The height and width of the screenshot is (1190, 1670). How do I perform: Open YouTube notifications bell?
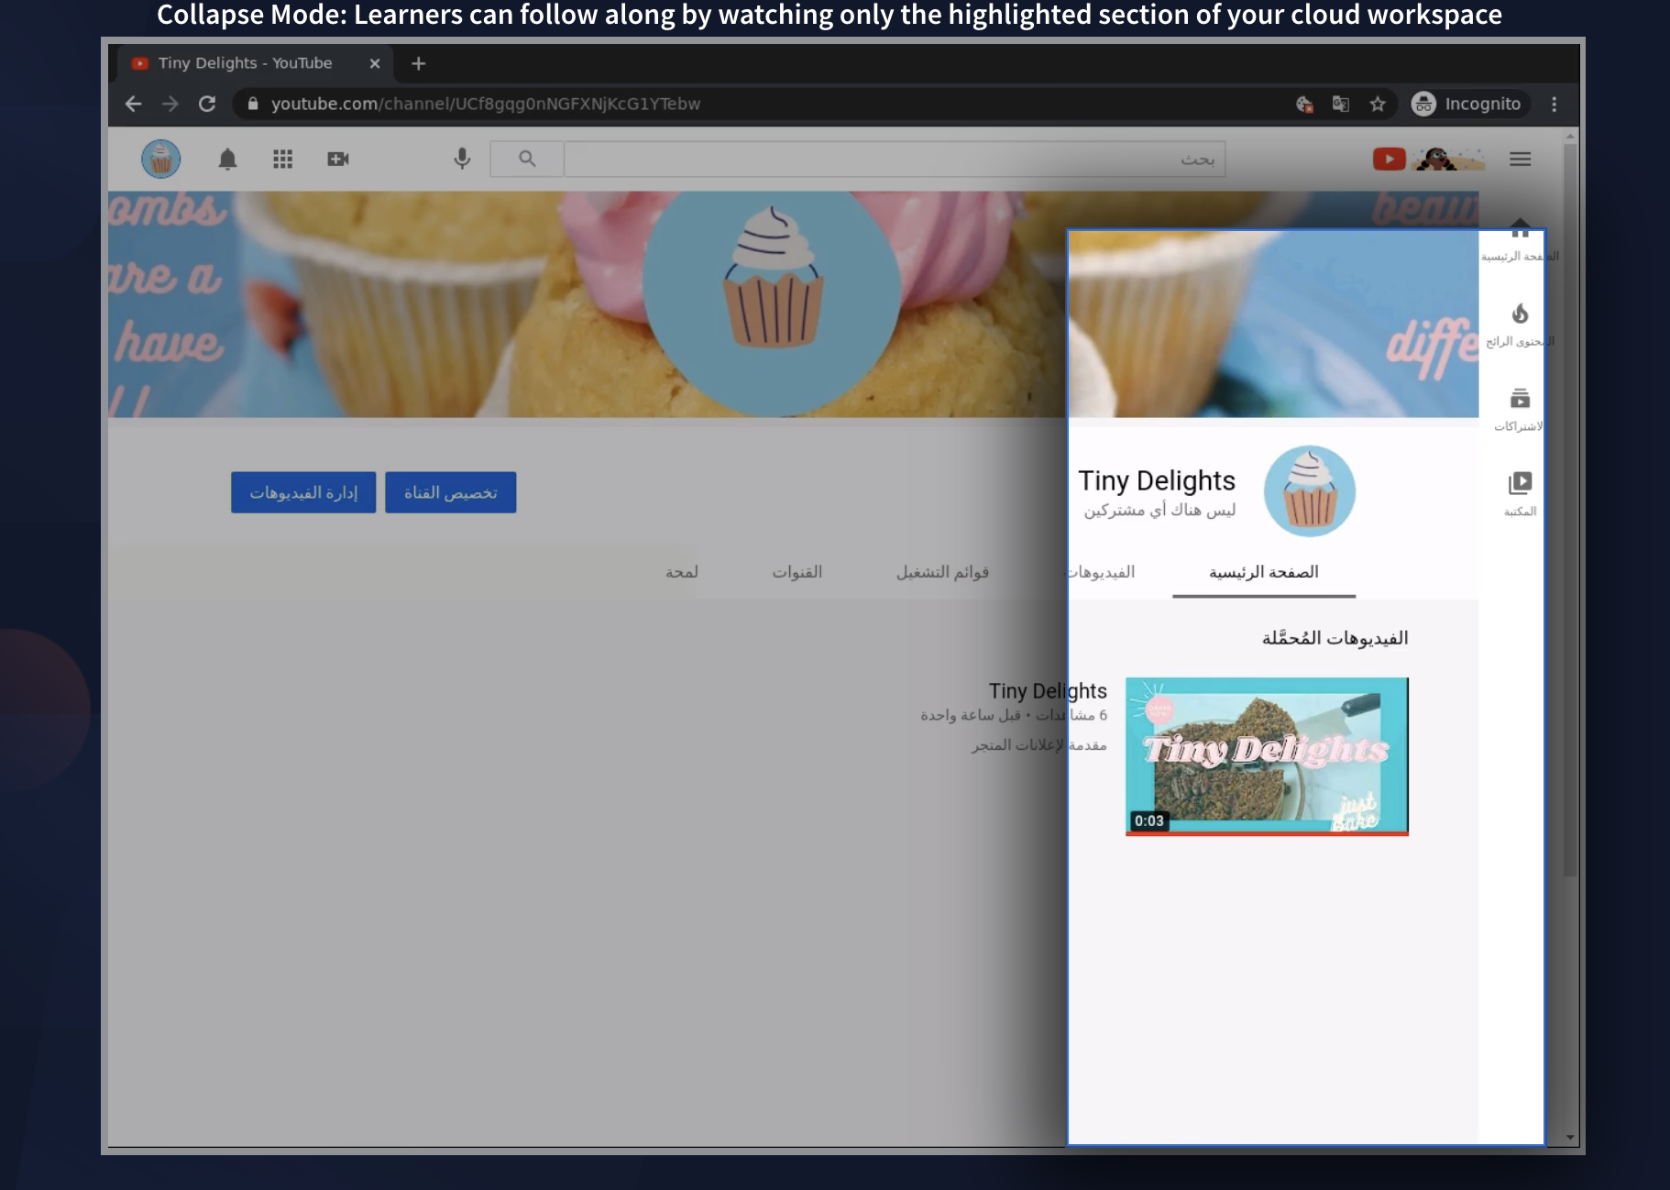click(228, 160)
